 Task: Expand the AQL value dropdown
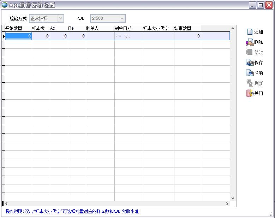[x=122, y=18]
